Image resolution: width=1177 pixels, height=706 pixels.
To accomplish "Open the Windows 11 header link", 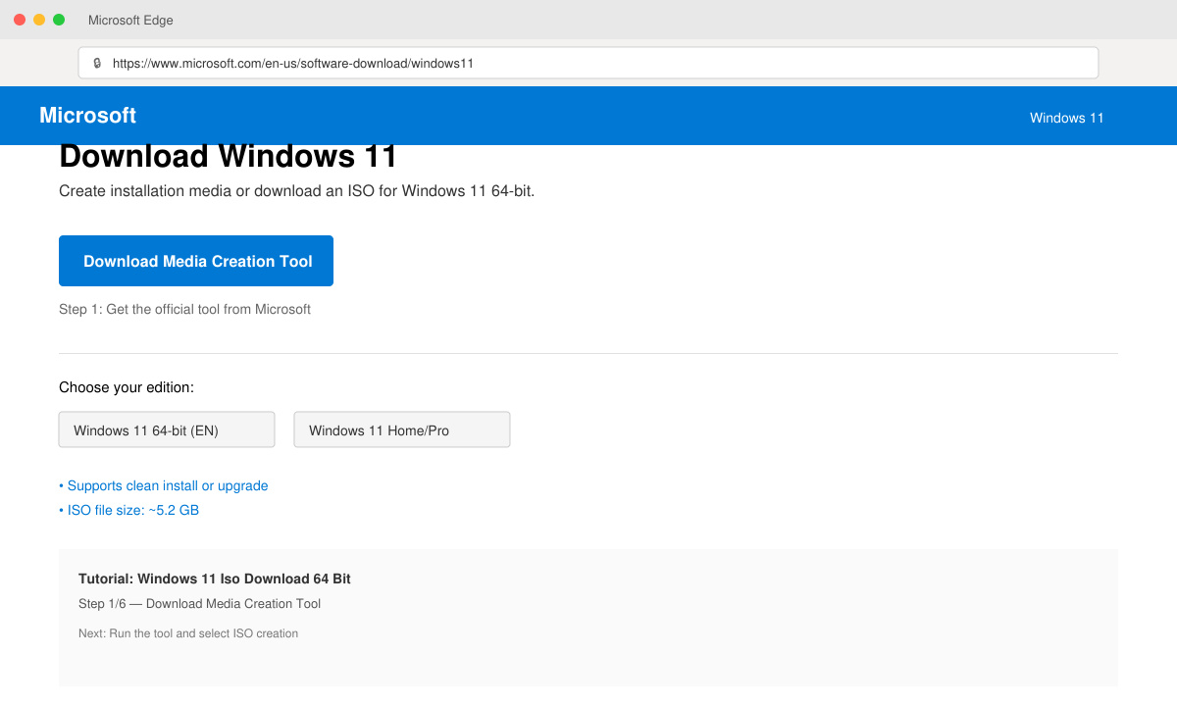I will [1066, 118].
